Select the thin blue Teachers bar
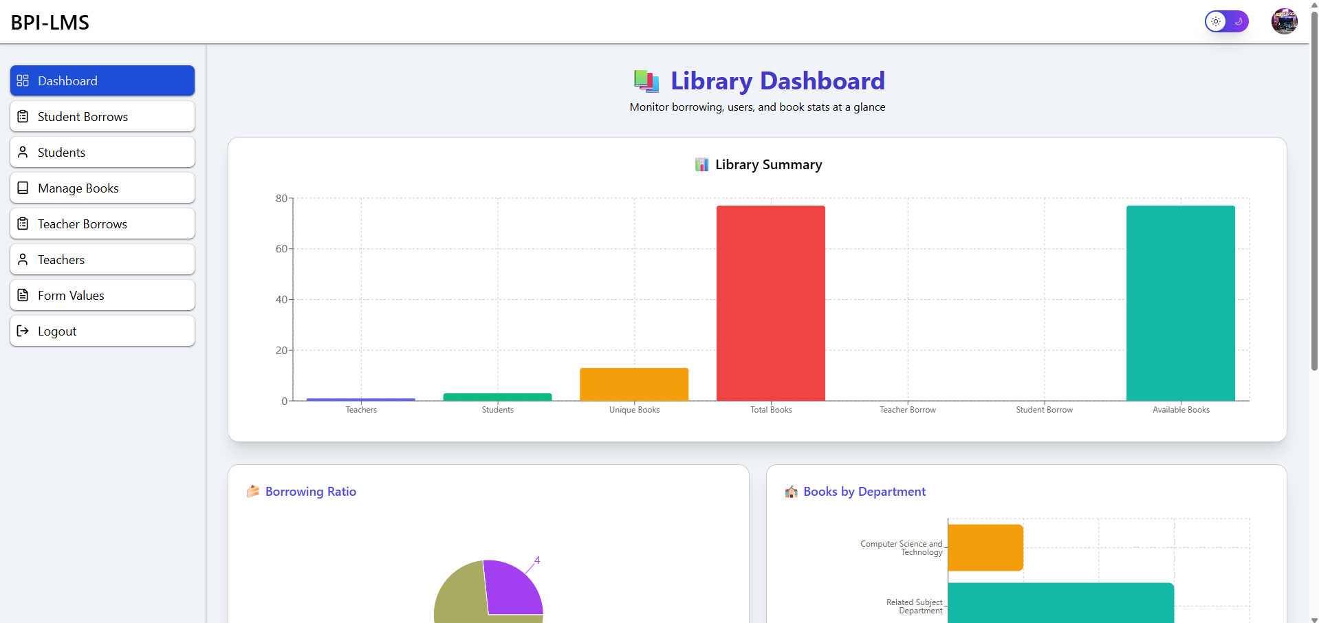The height and width of the screenshot is (623, 1319). tap(361, 400)
